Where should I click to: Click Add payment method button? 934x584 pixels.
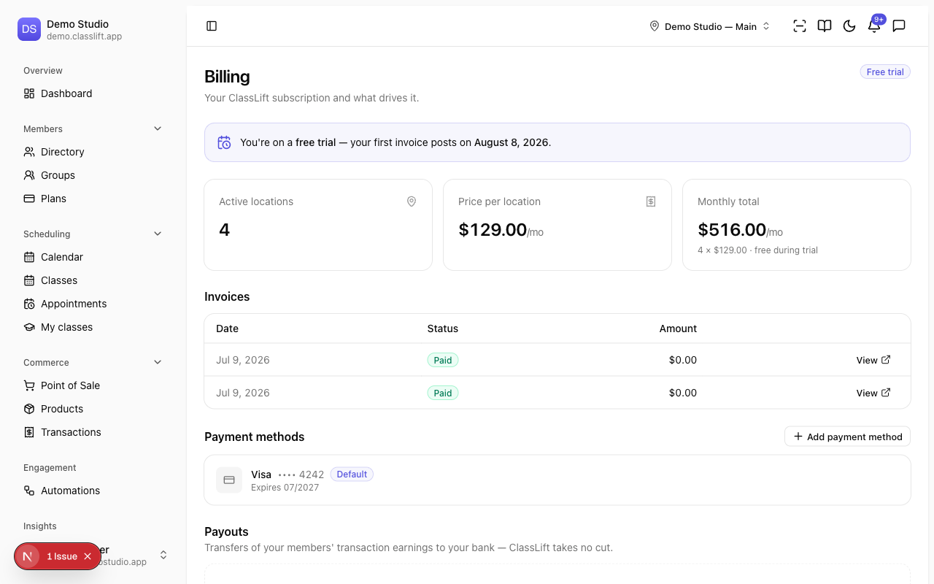[847, 437]
